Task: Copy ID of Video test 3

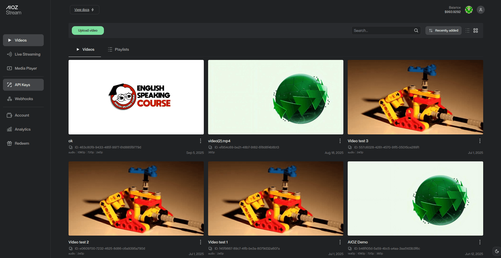Action: [350, 147]
